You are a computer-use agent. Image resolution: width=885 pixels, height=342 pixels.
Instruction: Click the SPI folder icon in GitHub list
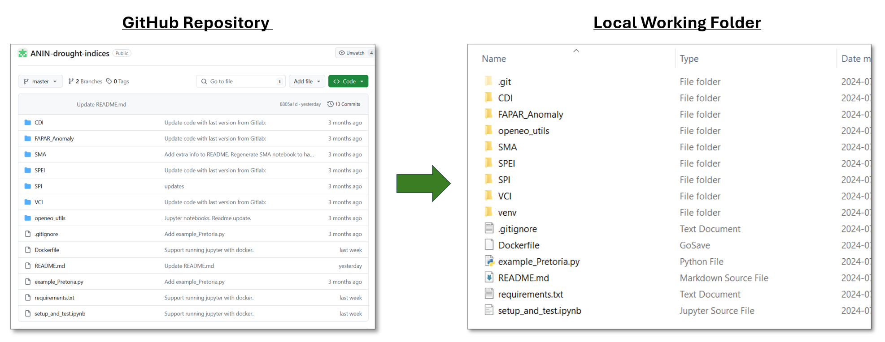(x=28, y=186)
